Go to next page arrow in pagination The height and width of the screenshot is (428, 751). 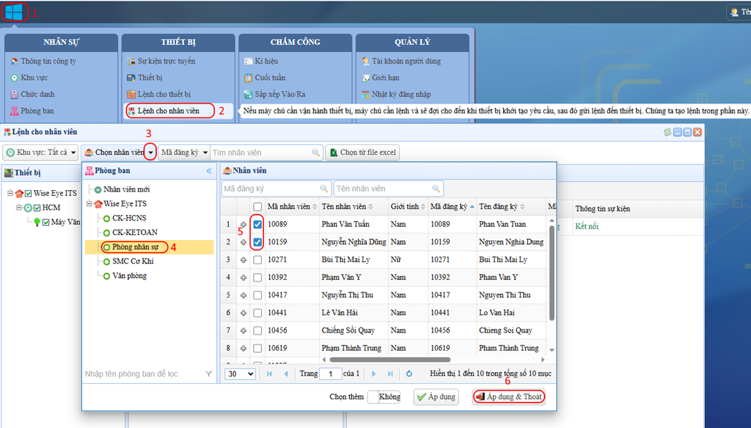click(x=374, y=373)
